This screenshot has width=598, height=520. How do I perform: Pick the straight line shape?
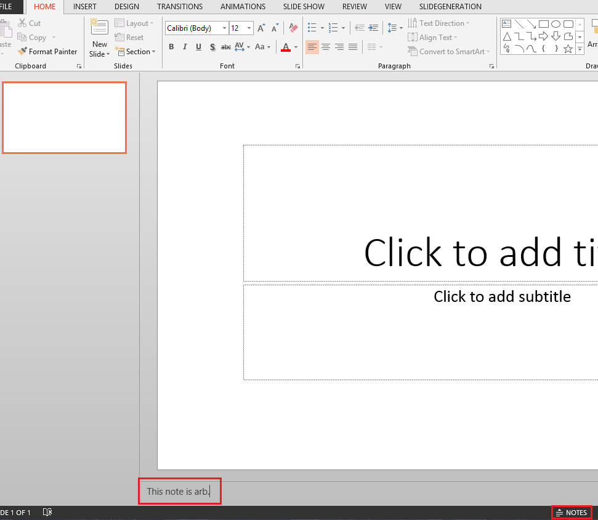[519, 24]
